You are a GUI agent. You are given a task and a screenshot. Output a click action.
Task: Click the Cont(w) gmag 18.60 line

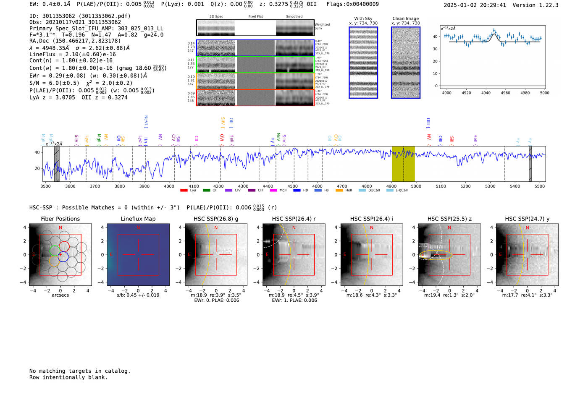tap(98, 68)
